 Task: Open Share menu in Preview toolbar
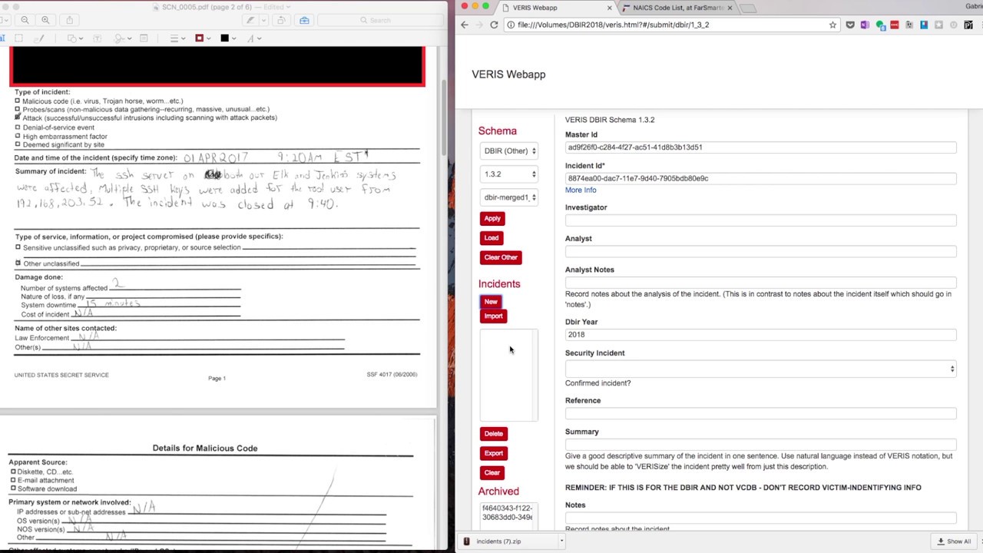pyautogui.click(x=70, y=20)
